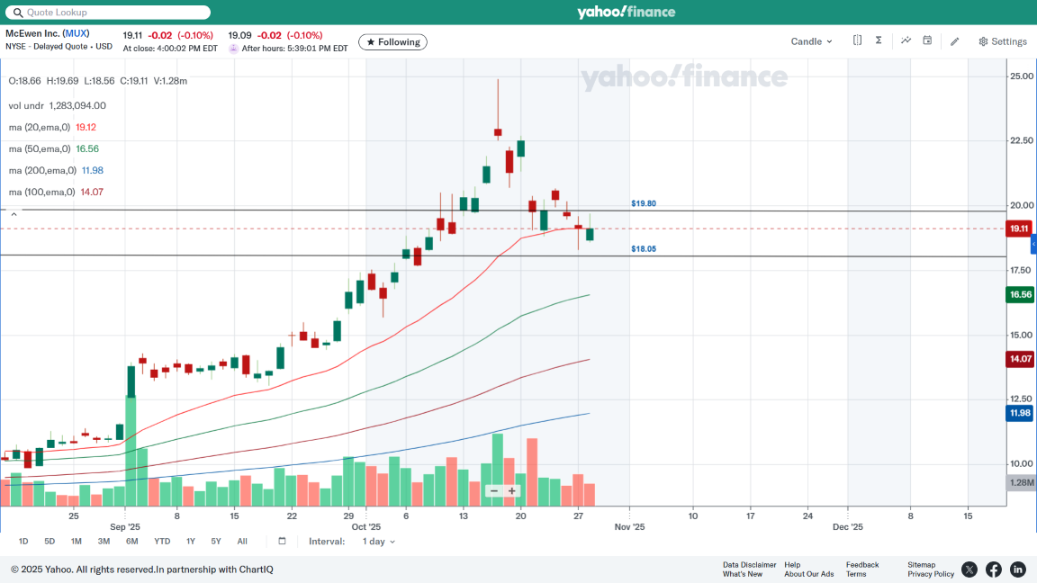The height and width of the screenshot is (583, 1037).
Task: Click the technical events line chart icon
Action: pos(906,40)
